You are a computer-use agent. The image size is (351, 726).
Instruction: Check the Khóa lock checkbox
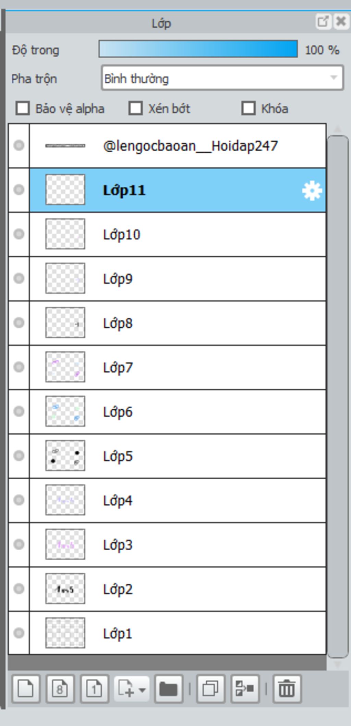248,108
